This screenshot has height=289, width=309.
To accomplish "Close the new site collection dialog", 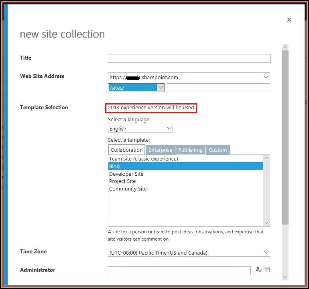I will pos(289,20).
